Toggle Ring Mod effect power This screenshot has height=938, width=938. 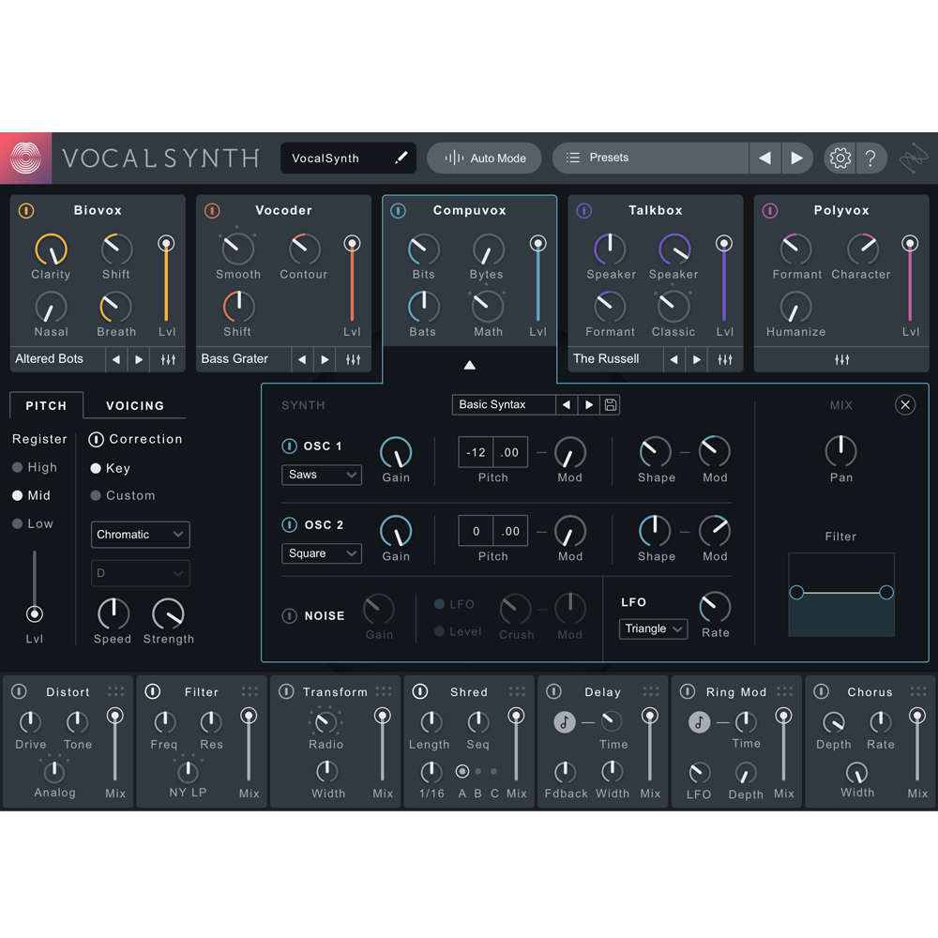pos(688,691)
